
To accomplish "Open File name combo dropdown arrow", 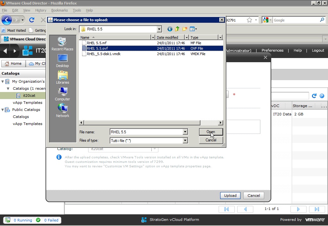I will coord(185,132).
